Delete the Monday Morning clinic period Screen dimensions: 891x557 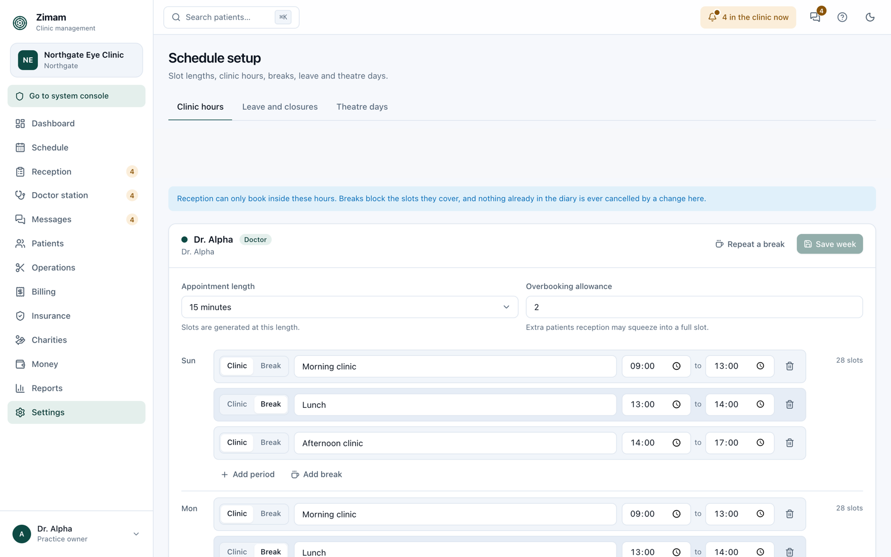(x=790, y=514)
